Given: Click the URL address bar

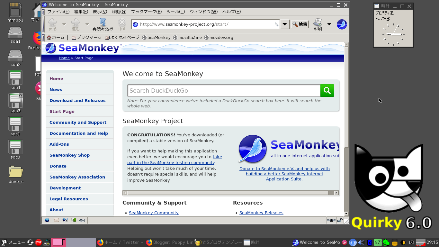Looking at the screenshot, I should pos(206,24).
